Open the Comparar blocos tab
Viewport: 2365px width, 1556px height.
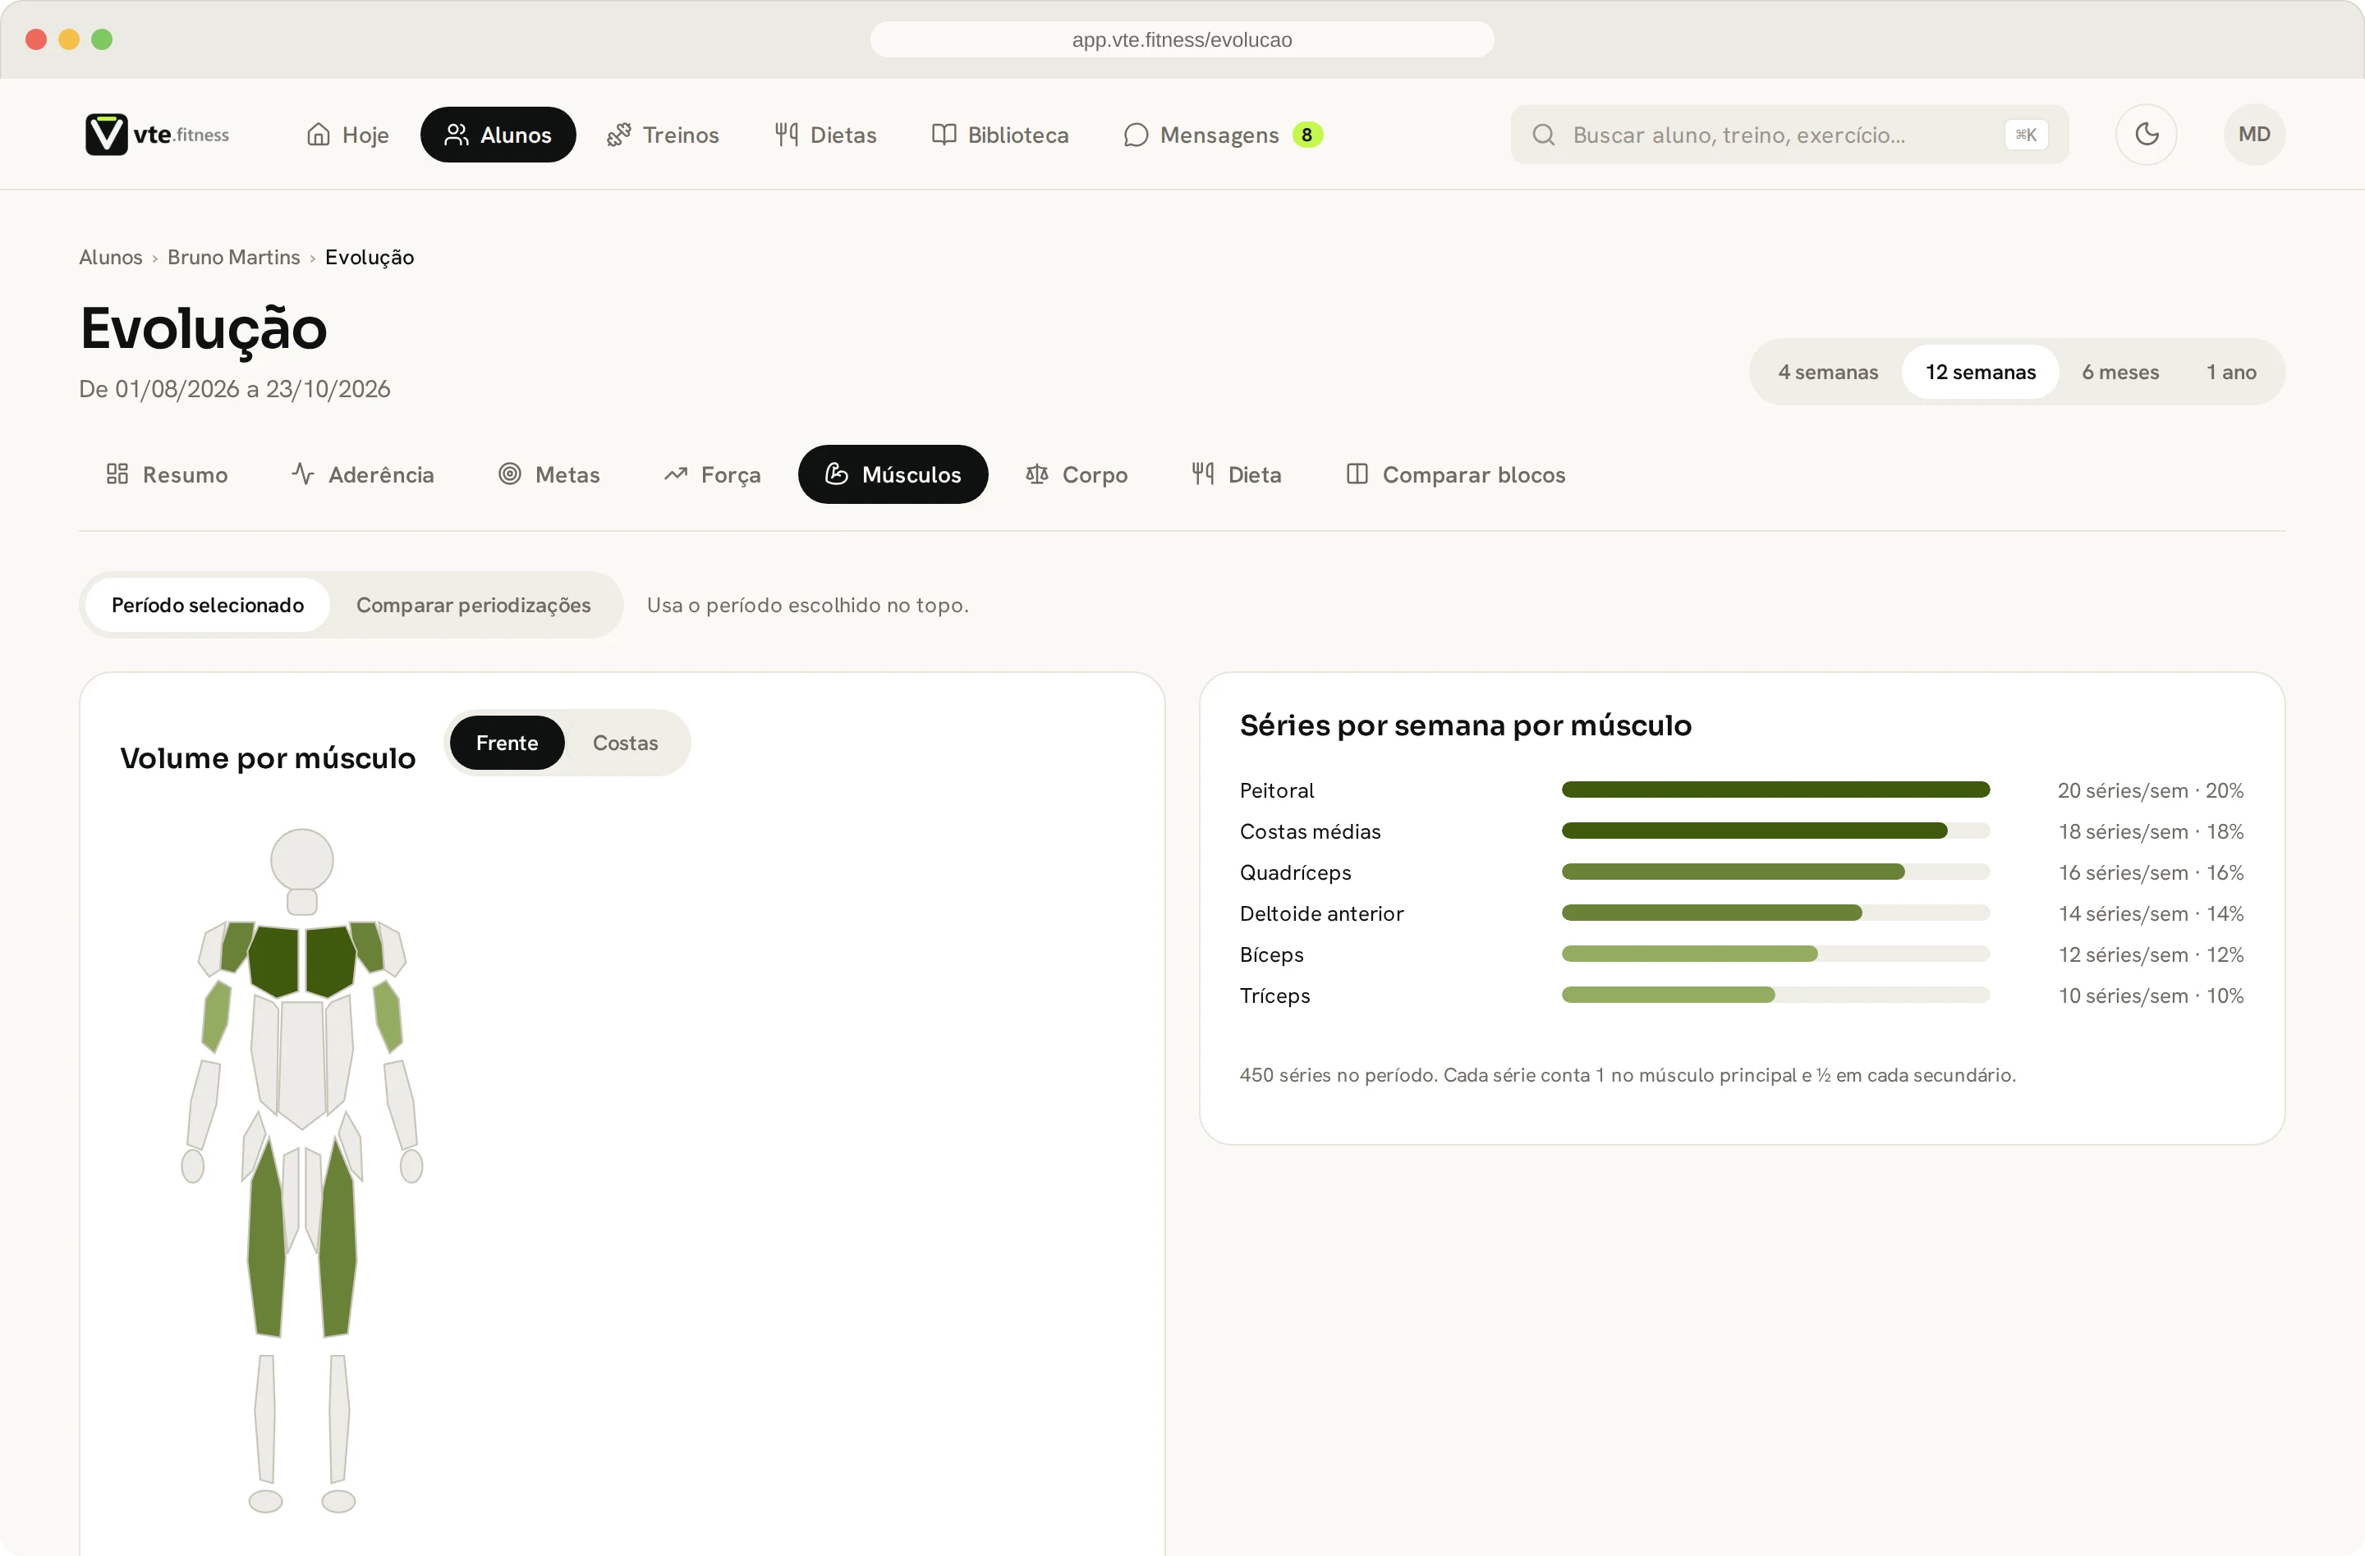point(1456,474)
